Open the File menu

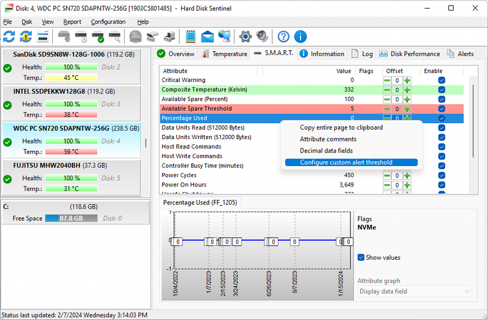(7, 22)
